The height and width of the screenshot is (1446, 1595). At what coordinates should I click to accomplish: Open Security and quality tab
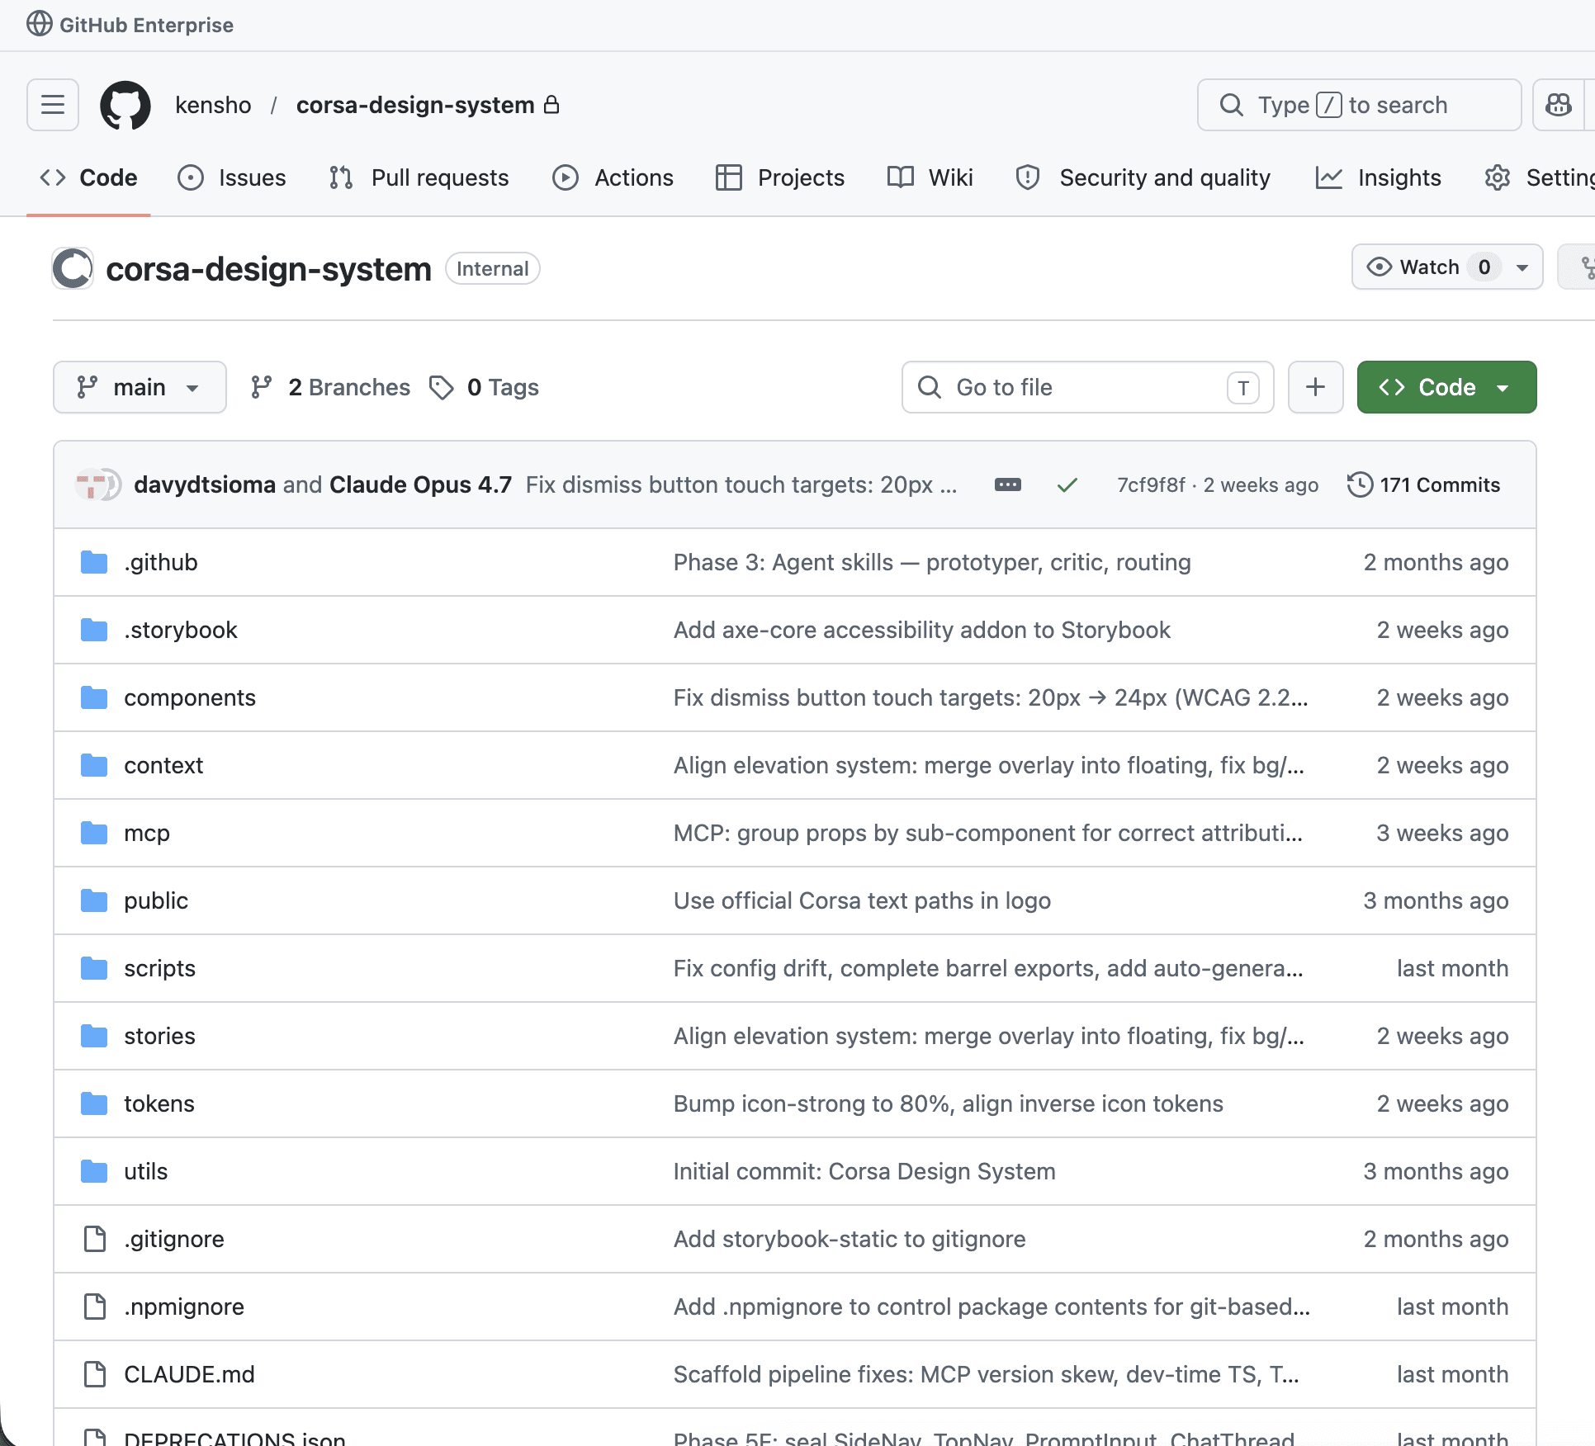point(1143,177)
